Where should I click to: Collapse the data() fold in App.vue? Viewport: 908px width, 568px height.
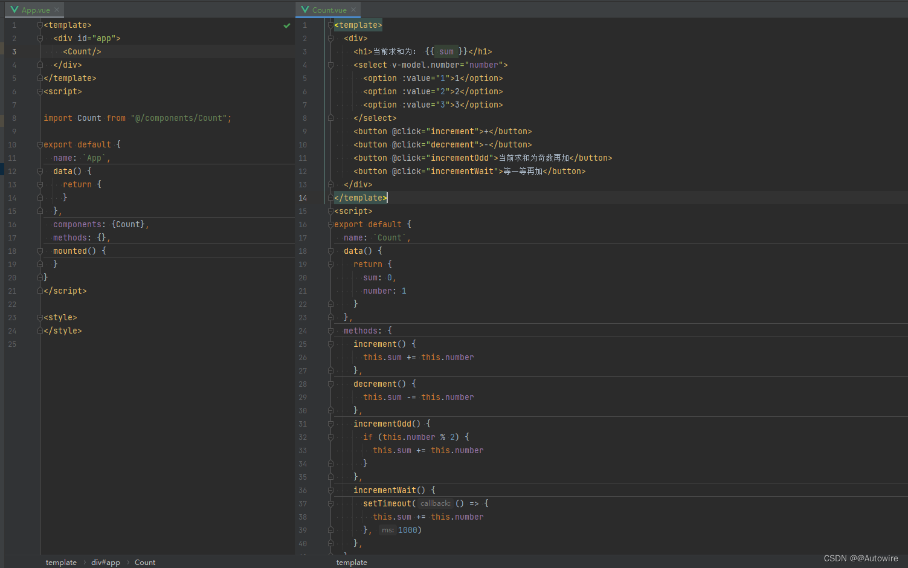(x=40, y=171)
